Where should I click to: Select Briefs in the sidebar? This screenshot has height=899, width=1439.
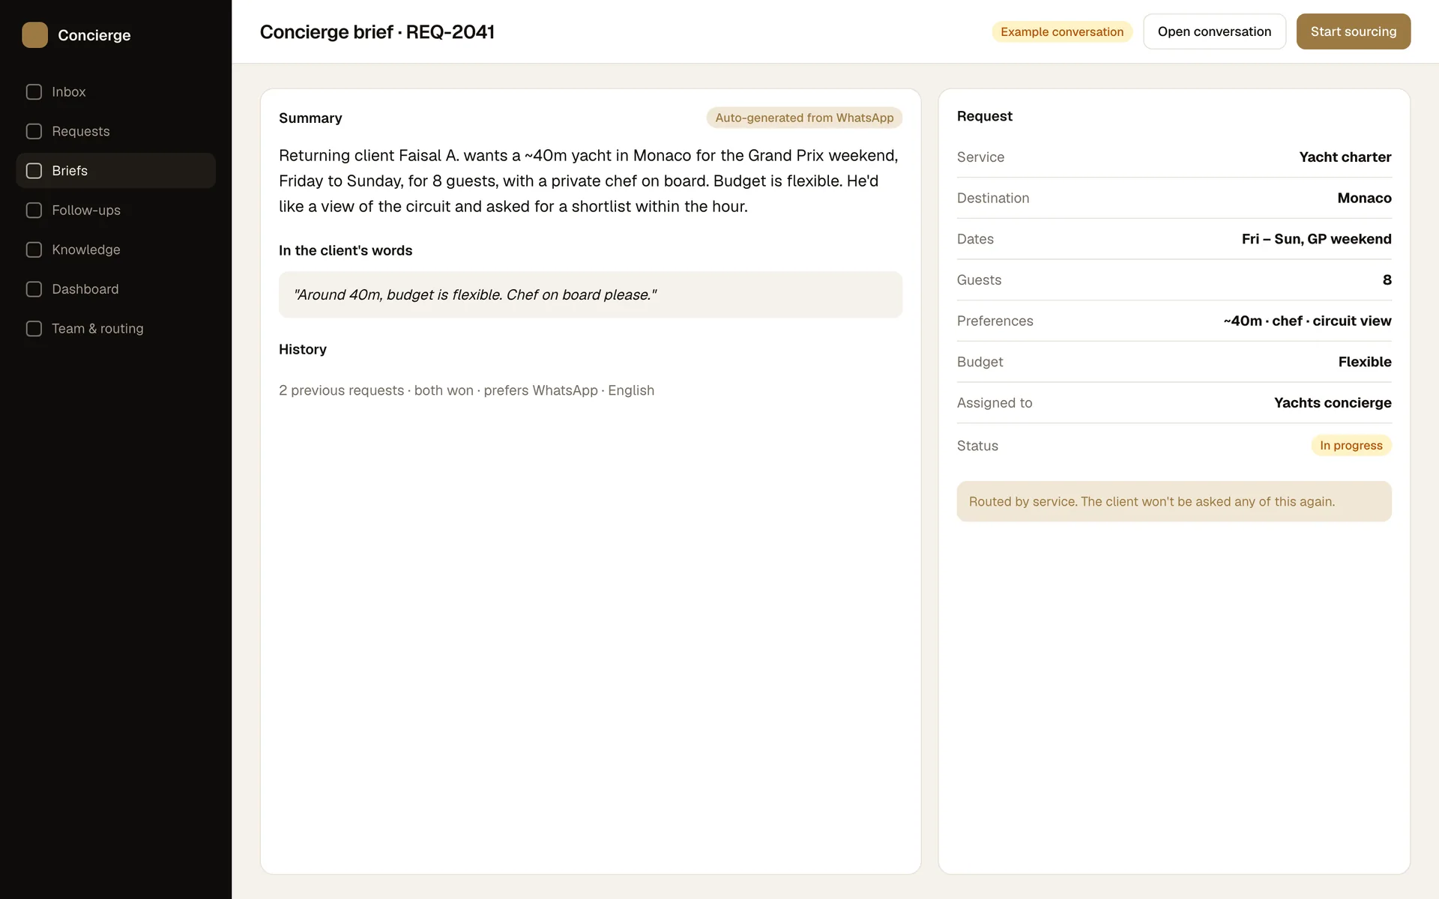[115, 171]
